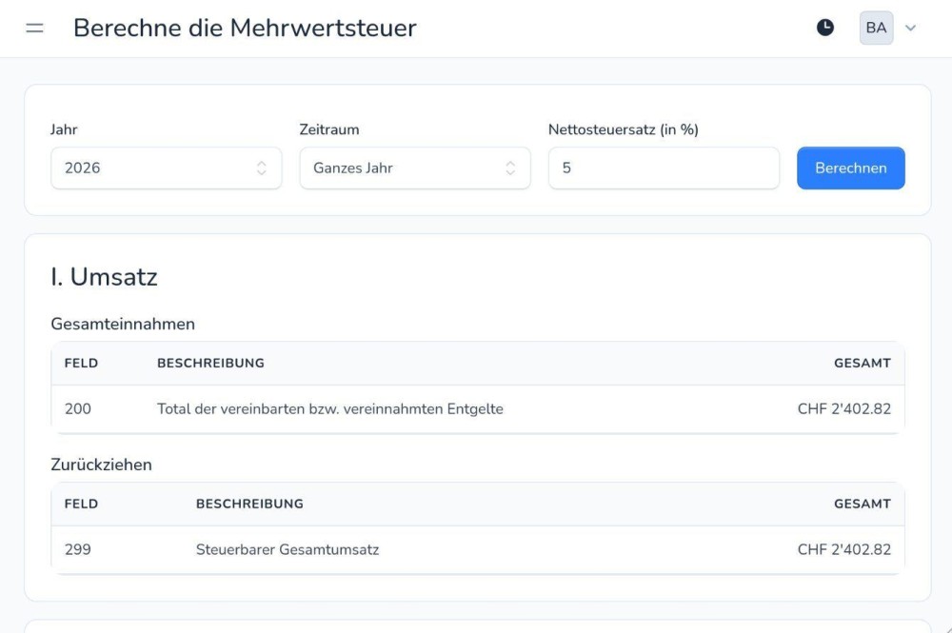Click the GESAMT header in Gesamteinnahmen table
This screenshot has width=952, height=633.
click(862, 364)
